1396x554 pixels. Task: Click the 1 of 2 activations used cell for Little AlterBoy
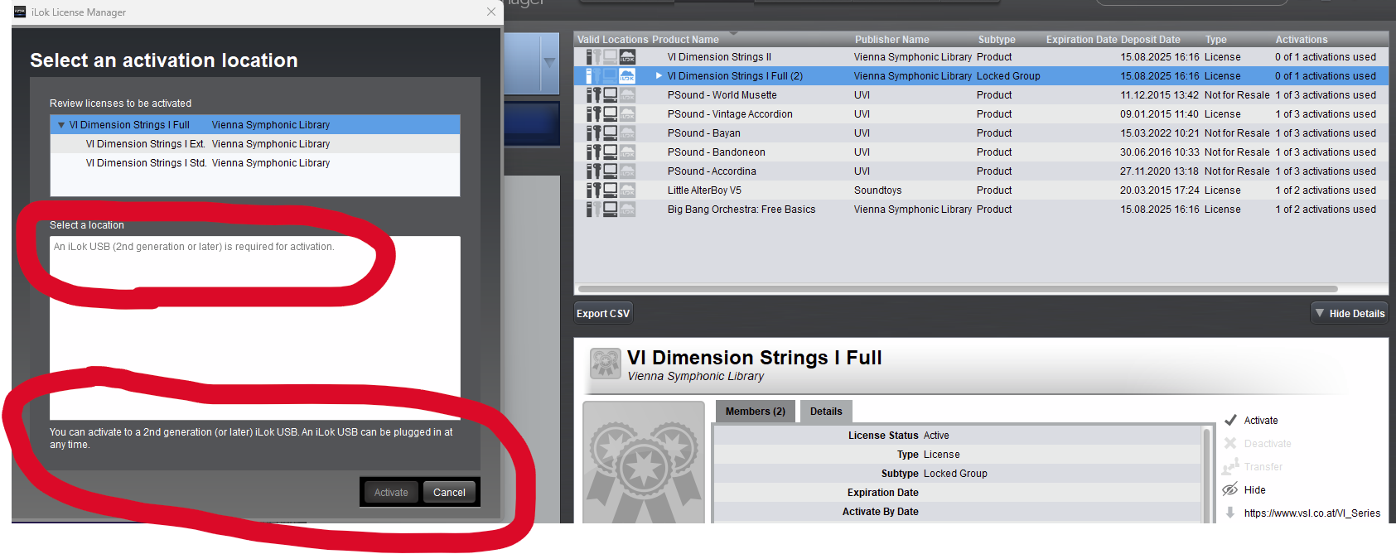point(1326,190)
